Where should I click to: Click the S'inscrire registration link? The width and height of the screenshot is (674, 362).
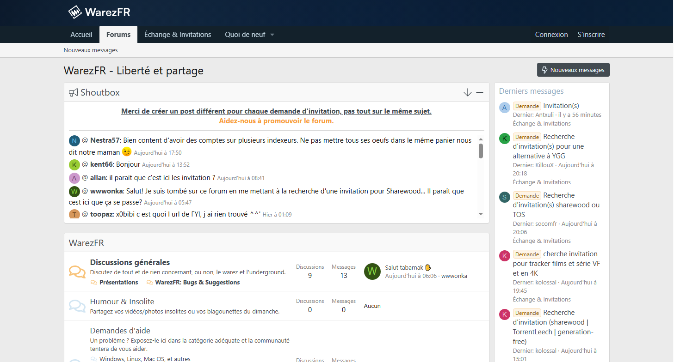pos(591,35)
